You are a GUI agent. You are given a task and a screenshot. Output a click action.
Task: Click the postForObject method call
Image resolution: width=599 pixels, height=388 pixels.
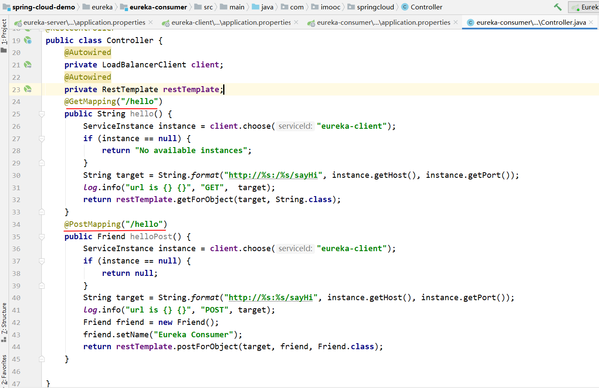point(207,347)
